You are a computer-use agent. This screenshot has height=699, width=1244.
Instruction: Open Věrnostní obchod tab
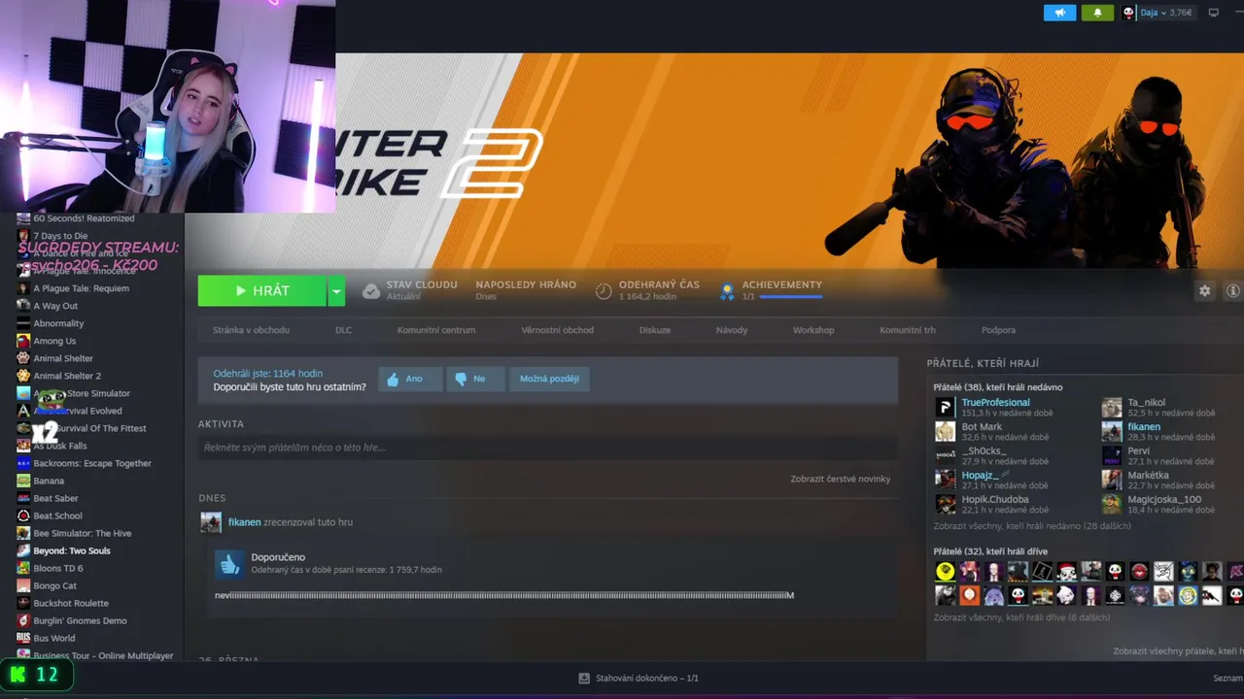coord(557,330)
